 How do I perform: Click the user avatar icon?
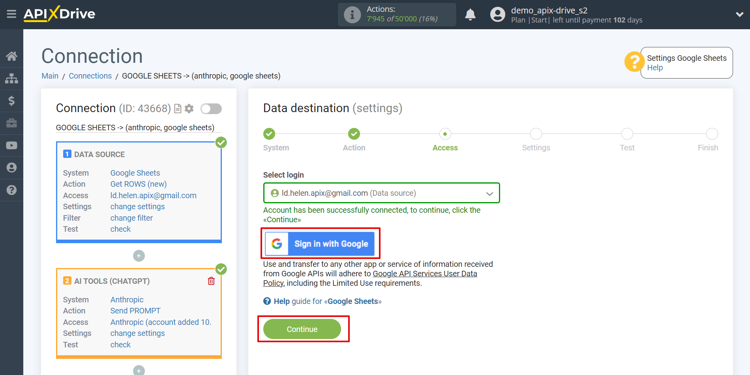click(x=497, y=15)
